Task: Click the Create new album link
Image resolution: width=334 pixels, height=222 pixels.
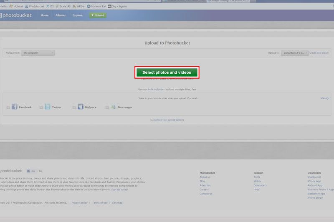Action: coord(319,53)
